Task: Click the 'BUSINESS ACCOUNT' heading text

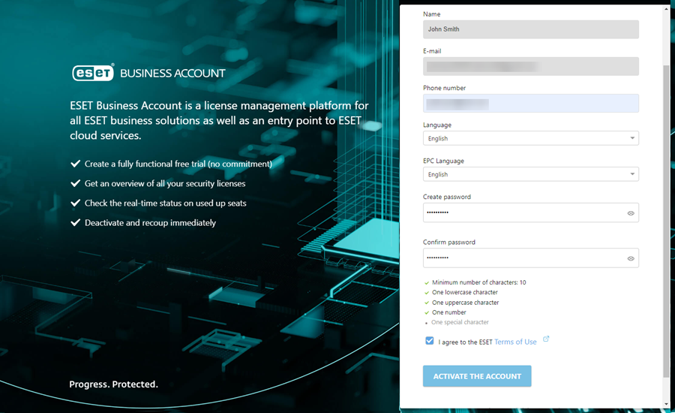Action: (172, 74)
